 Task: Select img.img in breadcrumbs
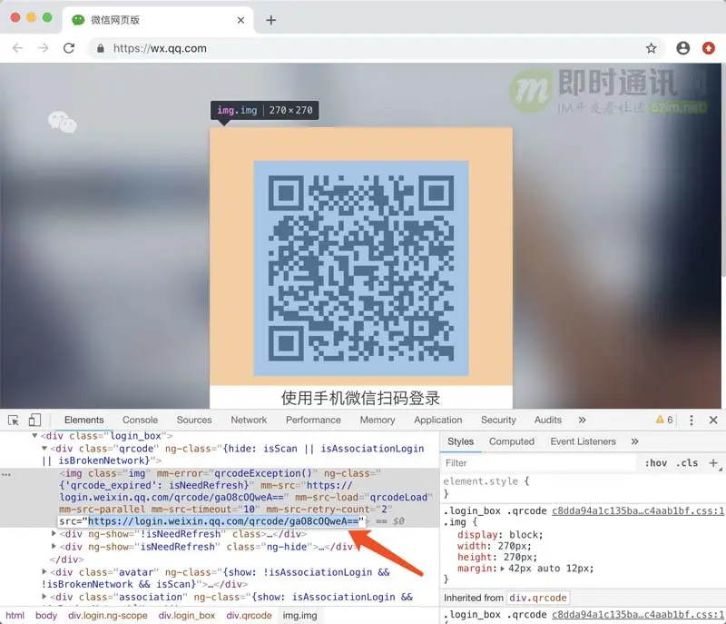[x=300, y=615]
